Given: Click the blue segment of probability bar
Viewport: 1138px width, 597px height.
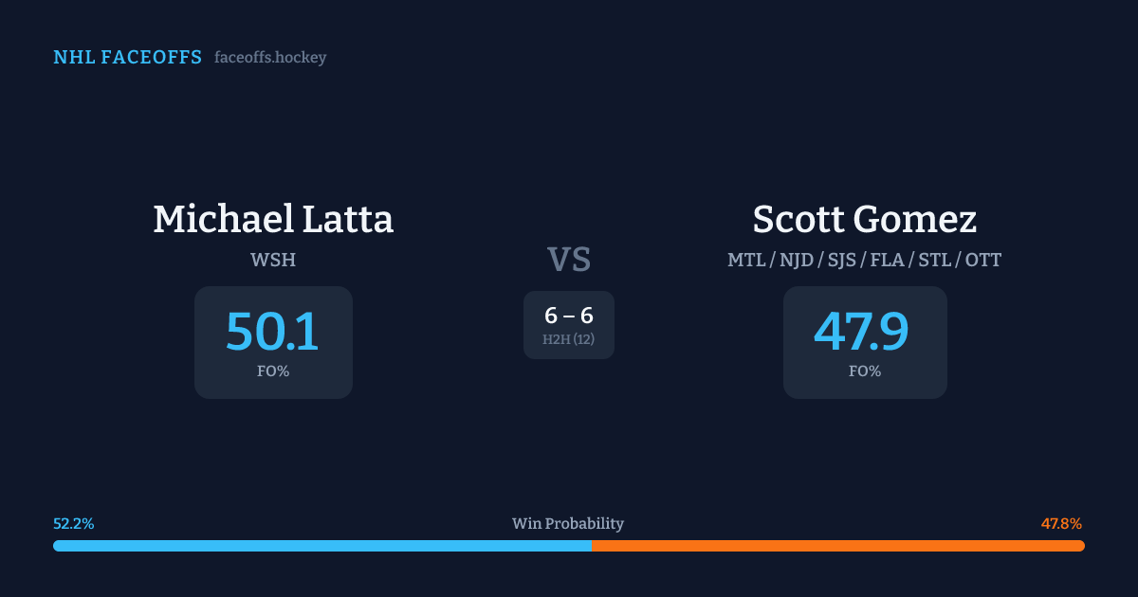Looking at the screenshot, I should 322,546.
